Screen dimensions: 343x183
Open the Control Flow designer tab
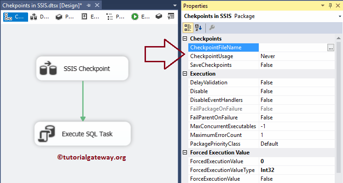coord(16,17)
